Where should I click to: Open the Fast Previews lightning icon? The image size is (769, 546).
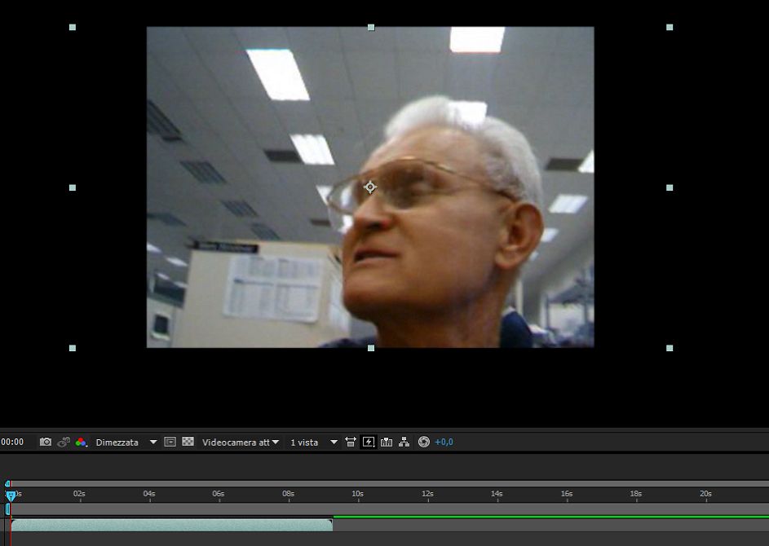[x=369, y=442]
